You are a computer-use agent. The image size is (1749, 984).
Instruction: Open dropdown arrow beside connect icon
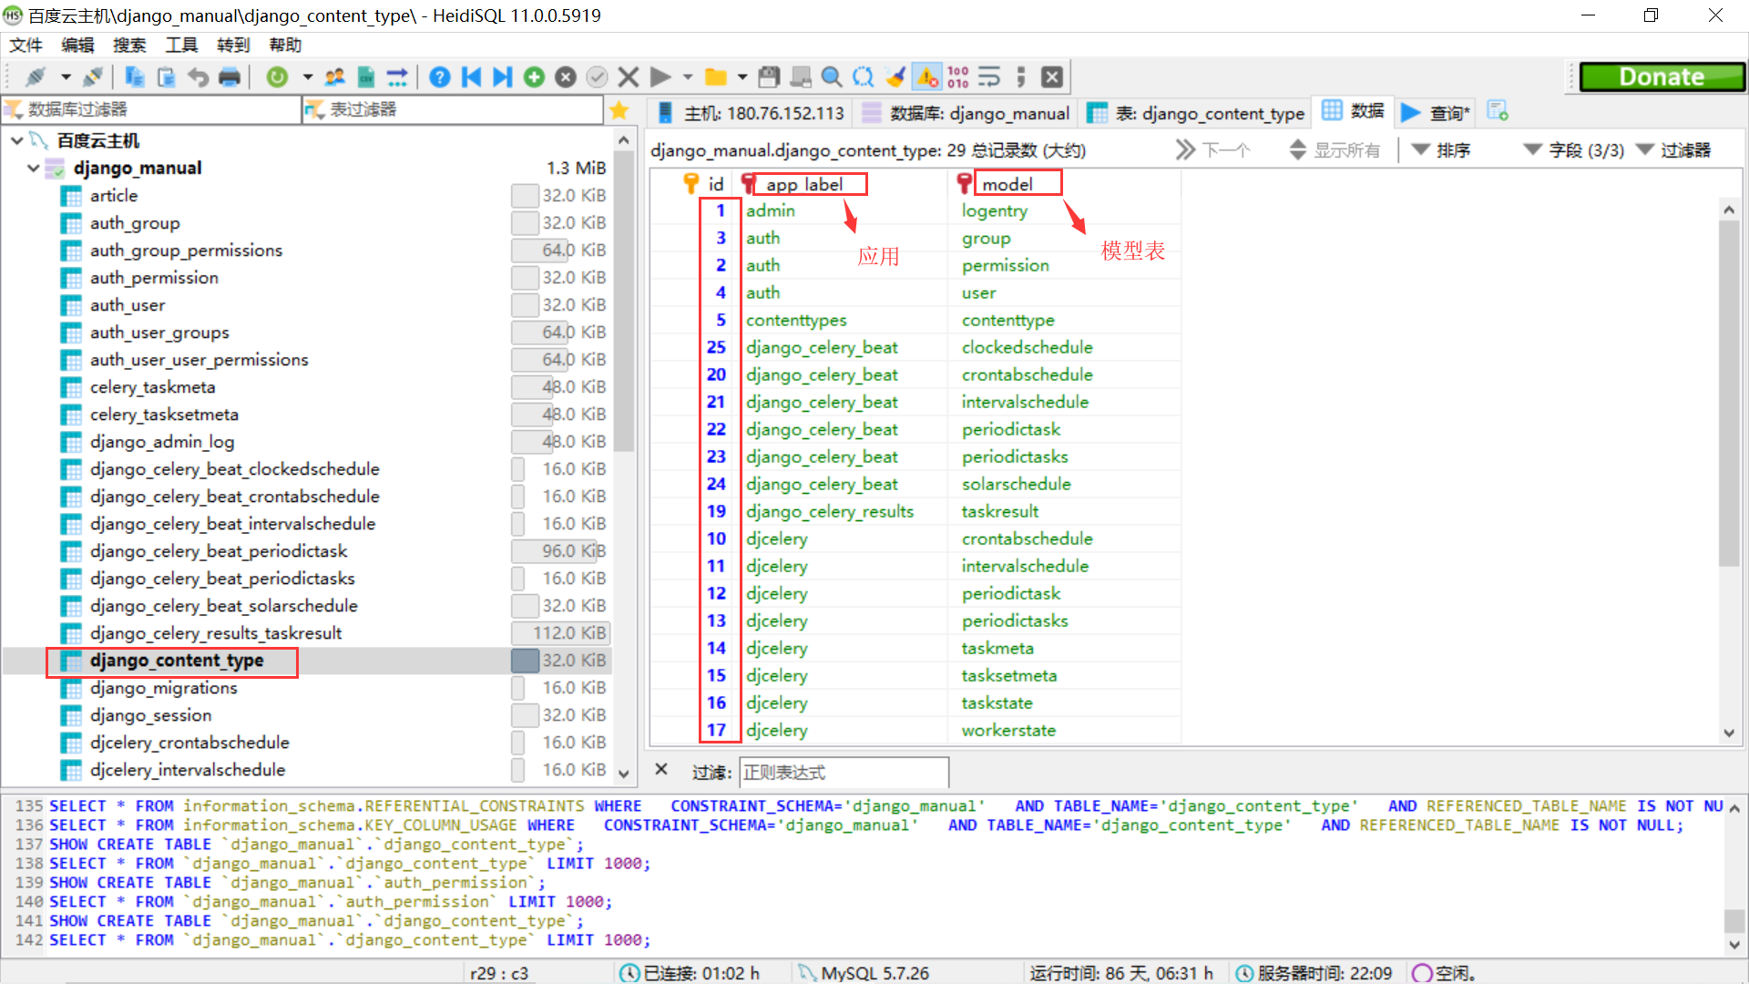[66, 77]
